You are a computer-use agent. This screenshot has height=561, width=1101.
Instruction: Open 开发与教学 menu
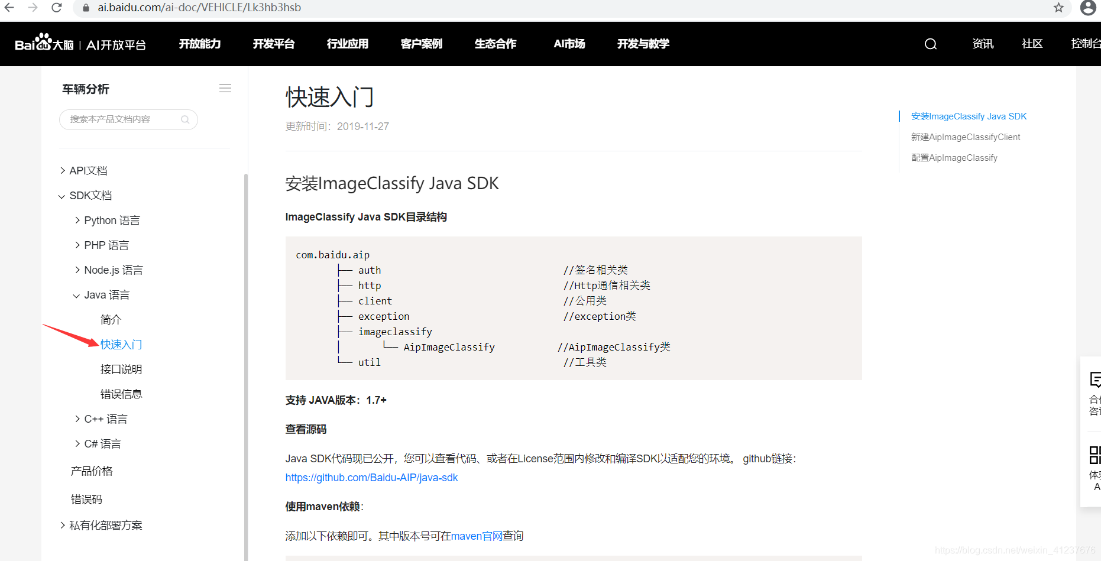pos(643,44)
